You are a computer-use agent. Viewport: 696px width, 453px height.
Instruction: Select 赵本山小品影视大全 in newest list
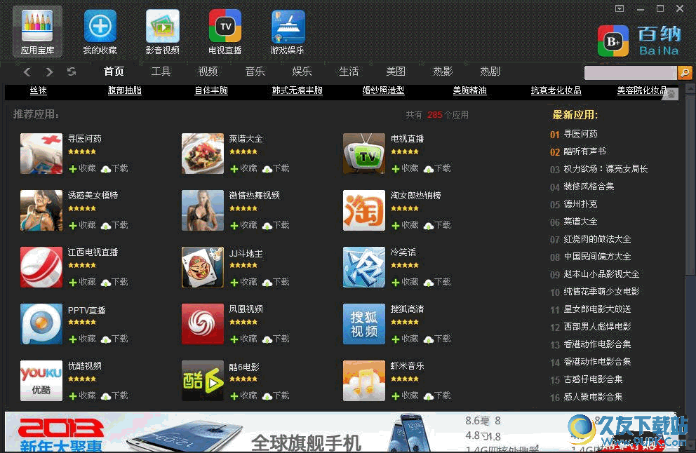point(601,274)
